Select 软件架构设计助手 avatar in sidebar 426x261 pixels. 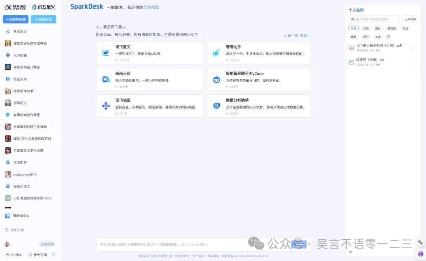[x=8, y=67]
